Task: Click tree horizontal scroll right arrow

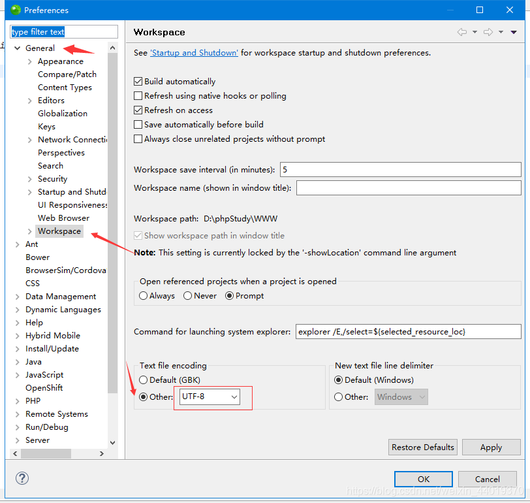Action: pyautogui.click(x=101, y=453)
